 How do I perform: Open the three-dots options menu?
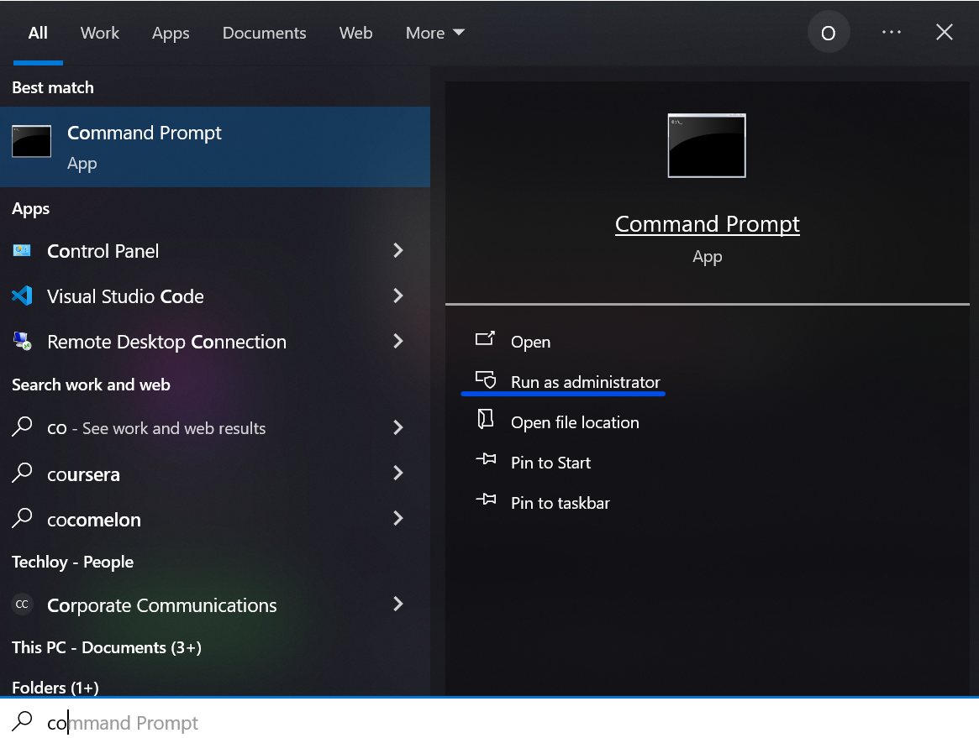(x=891, y=33)
